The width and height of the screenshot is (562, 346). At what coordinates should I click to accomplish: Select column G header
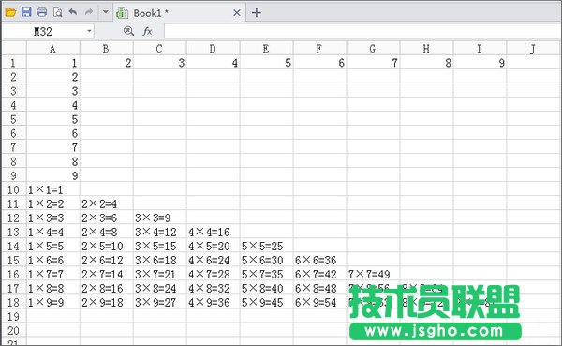373,49
